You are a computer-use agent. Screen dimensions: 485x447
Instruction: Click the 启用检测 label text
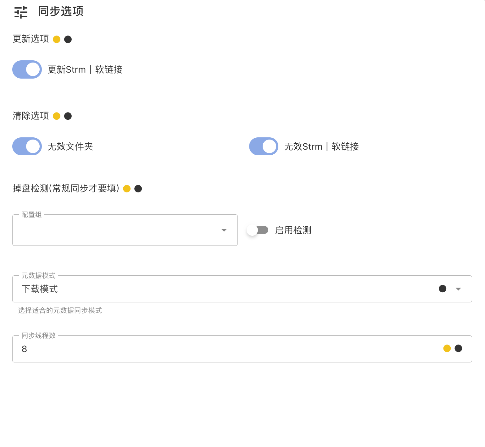[293, 230]
